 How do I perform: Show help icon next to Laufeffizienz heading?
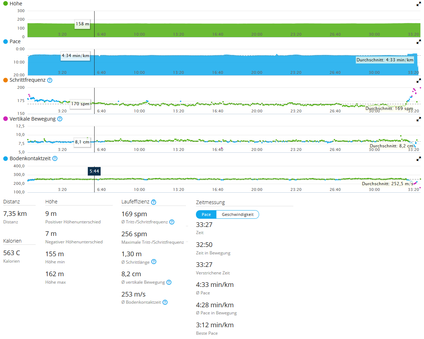pyautogui.click(x=153, y=202)
